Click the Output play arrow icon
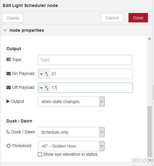154x166 pixels. [x=8, y=101]
